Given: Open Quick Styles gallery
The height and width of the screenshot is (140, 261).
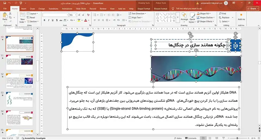Looking at the screenshot, I should 192,18.
